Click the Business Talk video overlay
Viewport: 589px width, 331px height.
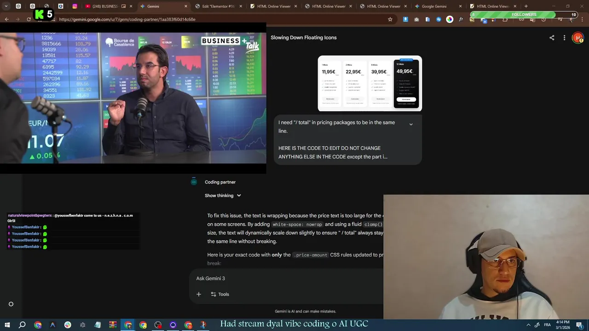click(x=133, y=98)
